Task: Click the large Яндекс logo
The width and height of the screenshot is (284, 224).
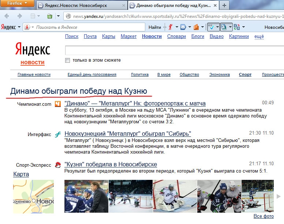Action: coord(33,49)
